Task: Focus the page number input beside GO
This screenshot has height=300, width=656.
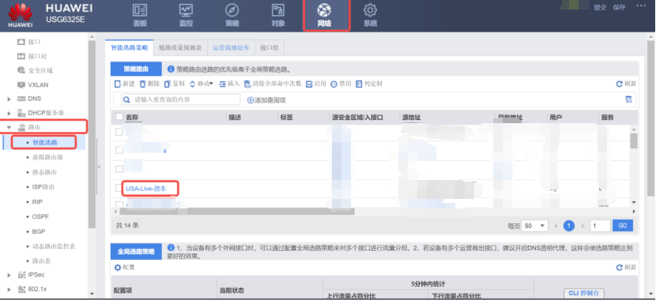Action: [x=600, y=226]
